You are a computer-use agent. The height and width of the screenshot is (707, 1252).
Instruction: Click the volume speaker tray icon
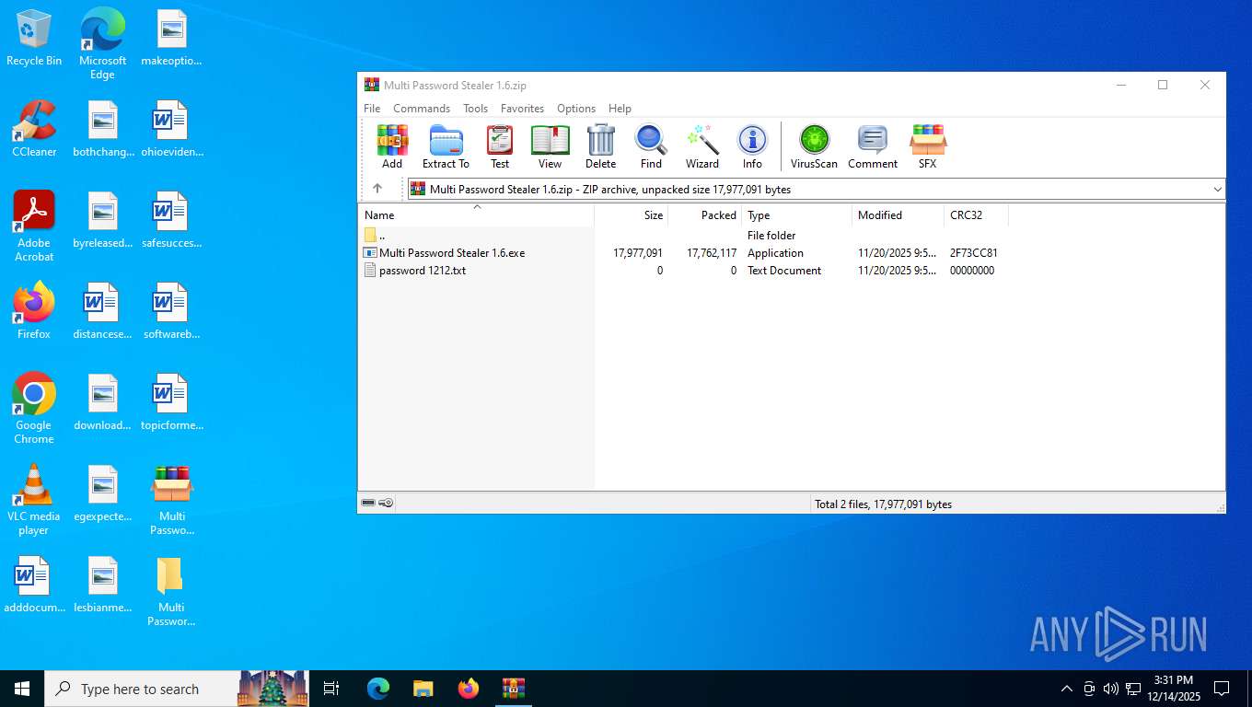[x=1110, y=689]
